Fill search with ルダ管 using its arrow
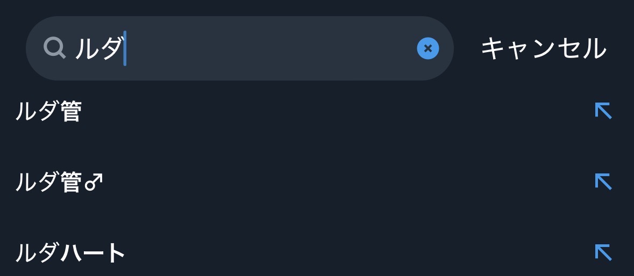This screenshot has width=634, height=276. point(603,111)
